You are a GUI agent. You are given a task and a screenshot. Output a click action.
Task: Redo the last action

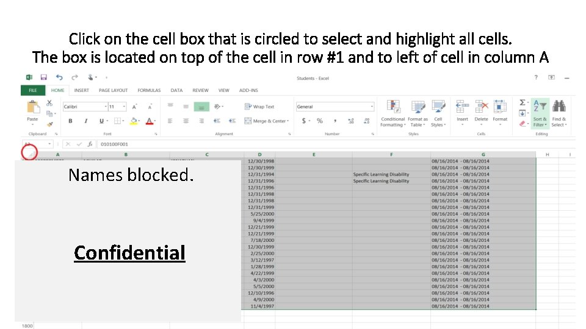74,77
